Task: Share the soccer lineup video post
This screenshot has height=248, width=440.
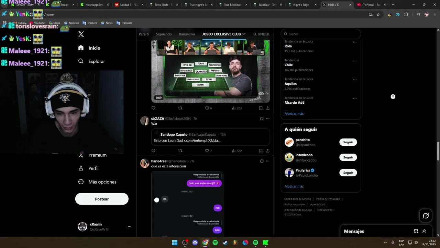Action: click(x=267, y=108)
